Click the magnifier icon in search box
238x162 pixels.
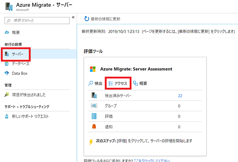coord(9,21)
